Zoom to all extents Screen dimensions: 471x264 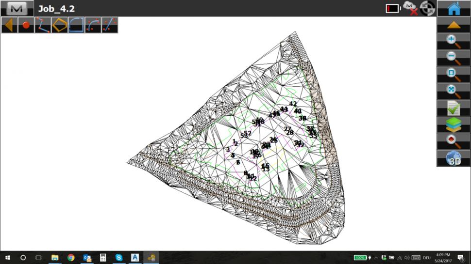click(454, 92)
